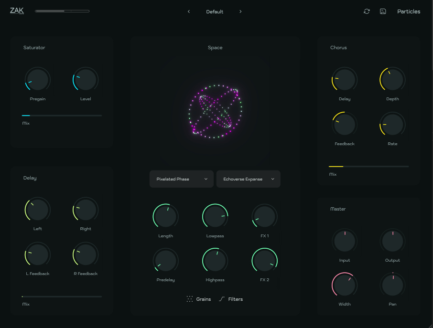Viewport: 433px width, 328px height.
Task: Click the Filters curve icon
Action: 222,299
